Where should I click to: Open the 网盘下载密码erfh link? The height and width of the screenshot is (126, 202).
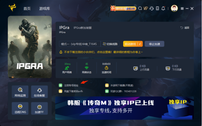click(x=73, y=91)
